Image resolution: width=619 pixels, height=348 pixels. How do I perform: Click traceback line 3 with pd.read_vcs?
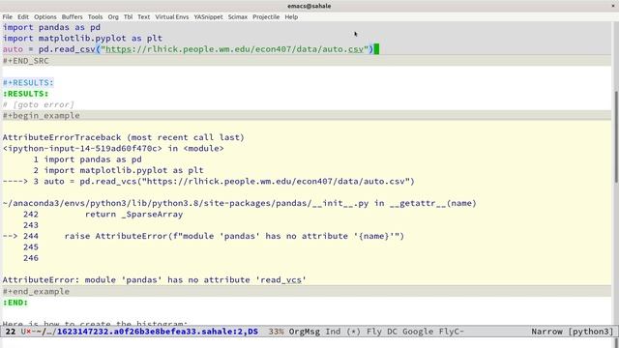[x=209, y=182]
